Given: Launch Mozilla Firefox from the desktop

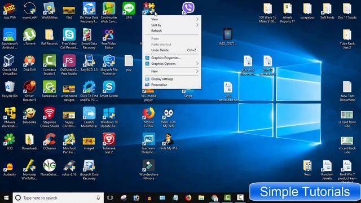Looking at the screenshot, I should click(148, 117).
